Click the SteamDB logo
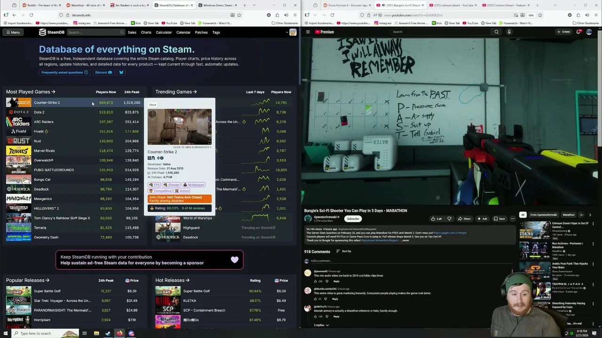This screenshot has height=338, width=602. pos(52,32)
